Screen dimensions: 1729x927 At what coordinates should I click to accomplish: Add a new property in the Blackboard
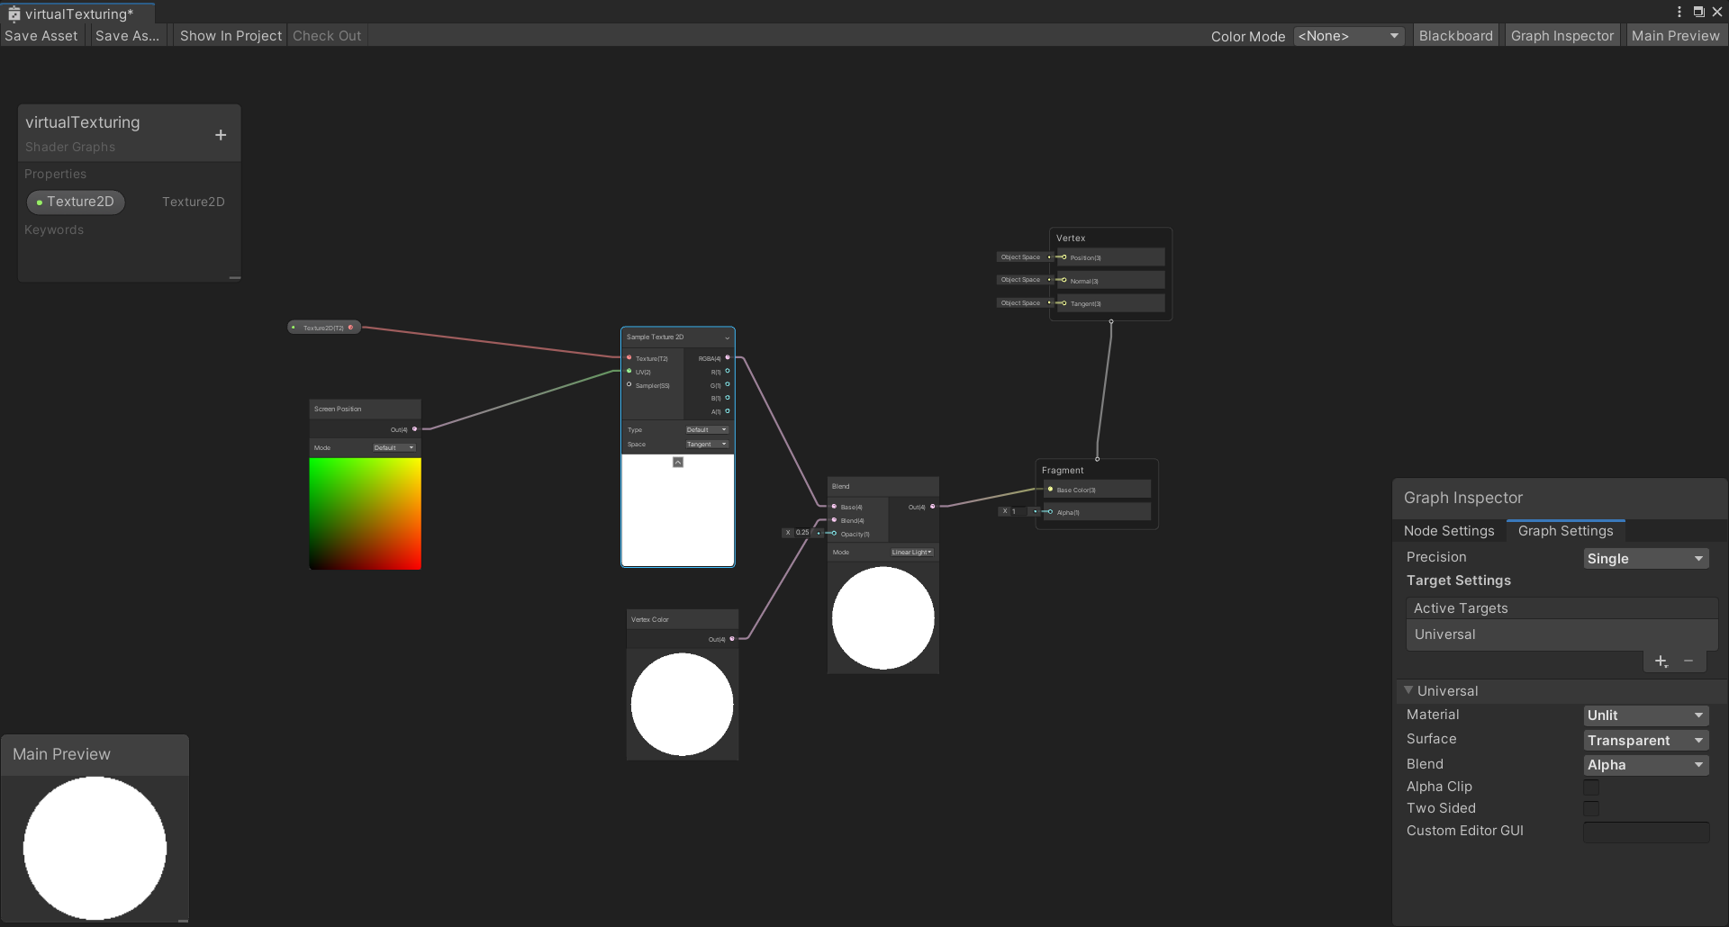[221, 135]
